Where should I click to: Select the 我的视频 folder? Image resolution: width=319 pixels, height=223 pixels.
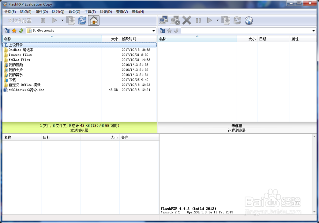(79, 65)
